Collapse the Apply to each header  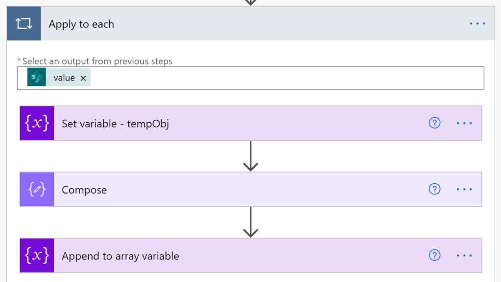pyautogui.click(x=245, y=24)
